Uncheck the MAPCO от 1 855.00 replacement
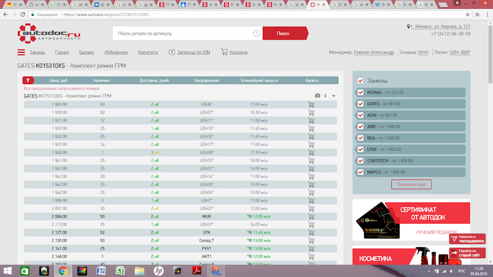This screenshot has height=277, width=493. 361,172
